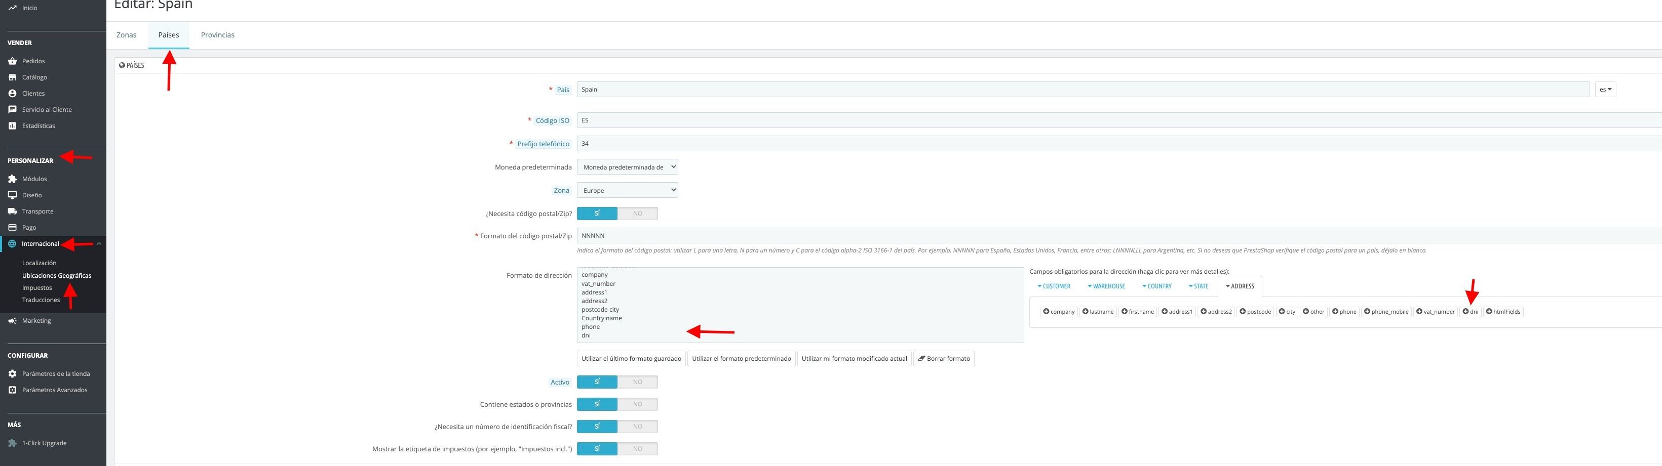Add the other field to address format
The height and width of the screenshot is (466, 1662).
(x=1313, y=312)
